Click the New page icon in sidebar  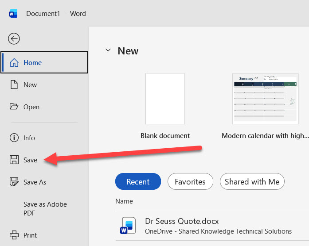(14, 85)
